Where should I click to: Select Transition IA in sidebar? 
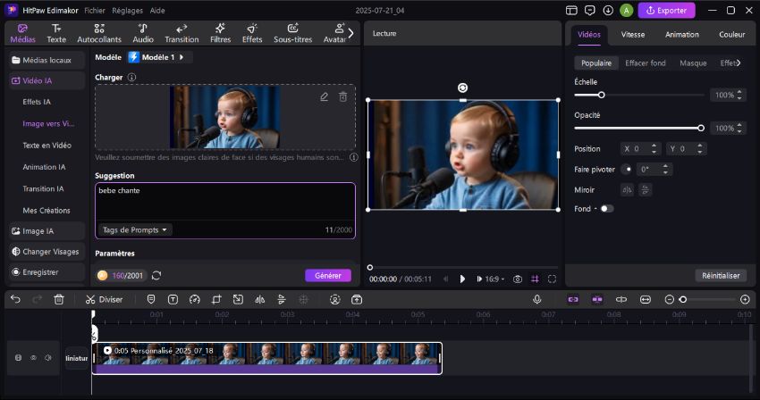(x=43, y=189)
